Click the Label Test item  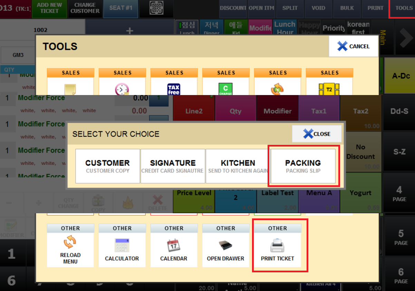click(x=277, y=201)
